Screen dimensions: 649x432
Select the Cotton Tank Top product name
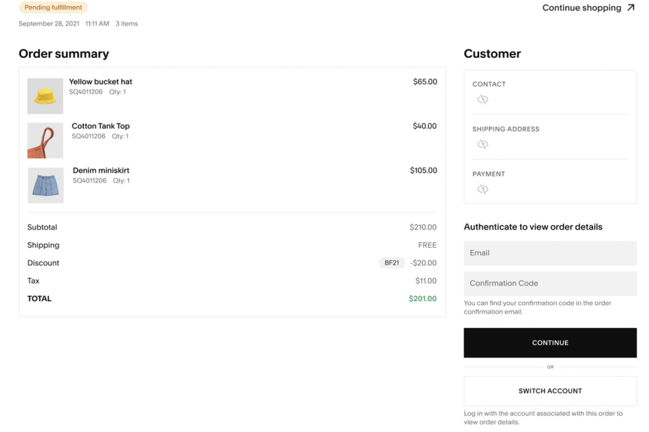pos(100,126)
